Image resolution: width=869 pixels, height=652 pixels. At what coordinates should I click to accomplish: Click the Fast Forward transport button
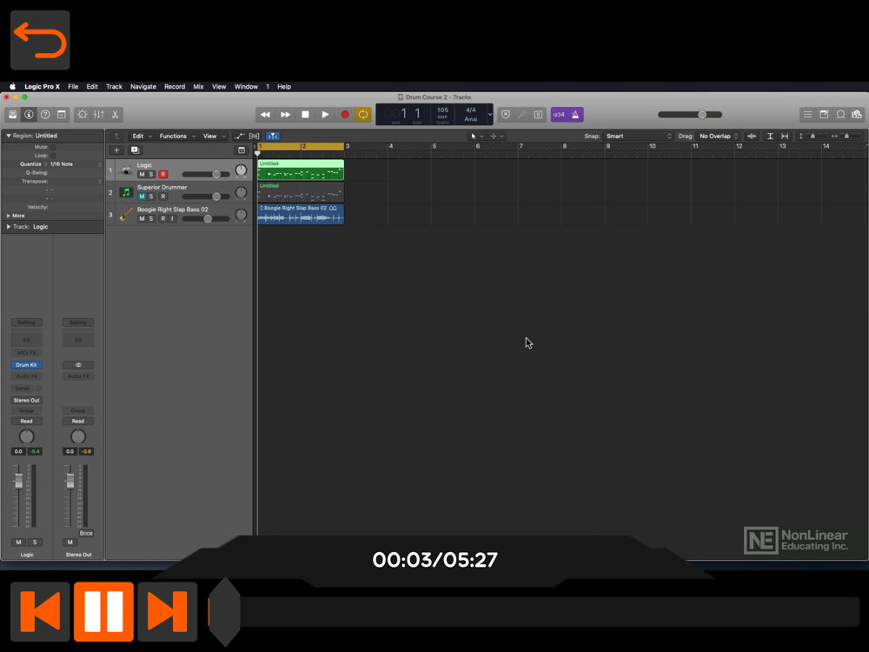pyautogui.click(x=285, y=115)
